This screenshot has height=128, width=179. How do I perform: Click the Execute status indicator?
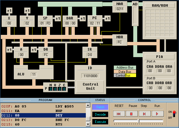click(100, 122)
